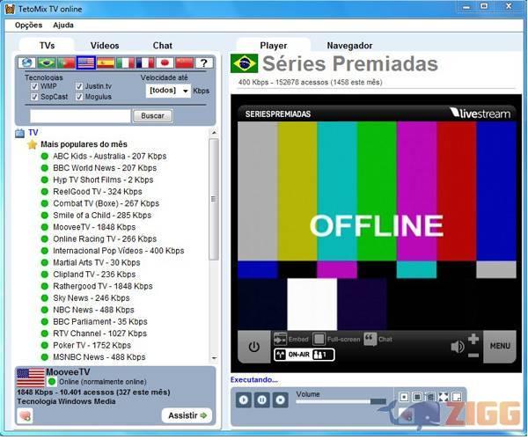Click the Assistir watch button
Screen dimensions: 528x440
(x=187, y=415)
